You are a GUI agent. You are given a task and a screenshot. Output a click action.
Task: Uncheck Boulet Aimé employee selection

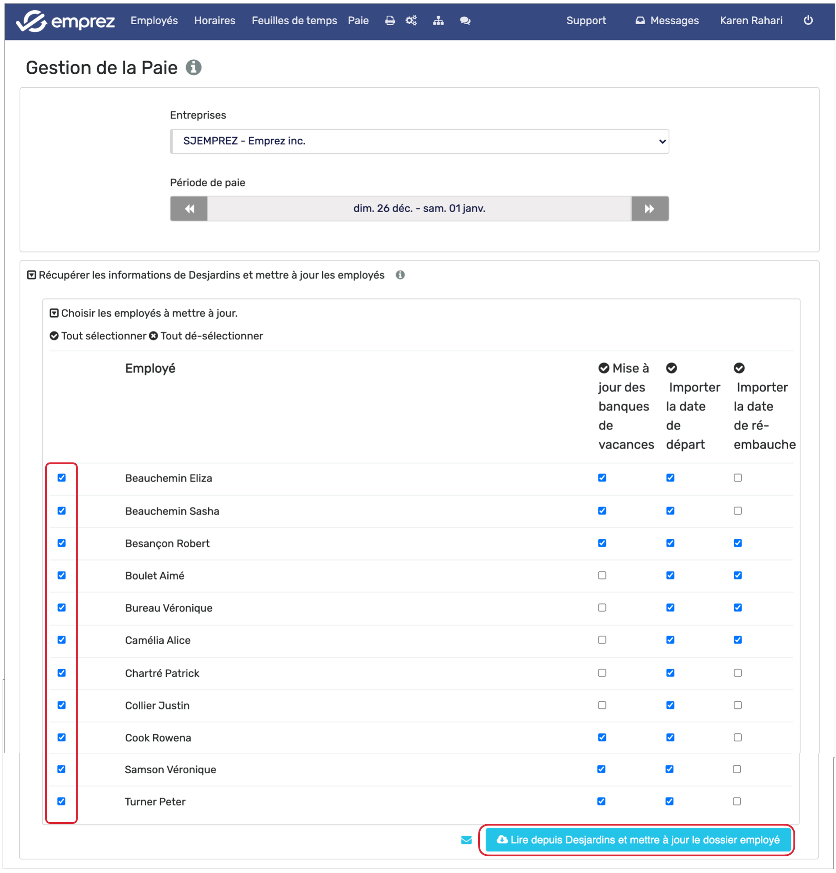[x=61, y=575]
